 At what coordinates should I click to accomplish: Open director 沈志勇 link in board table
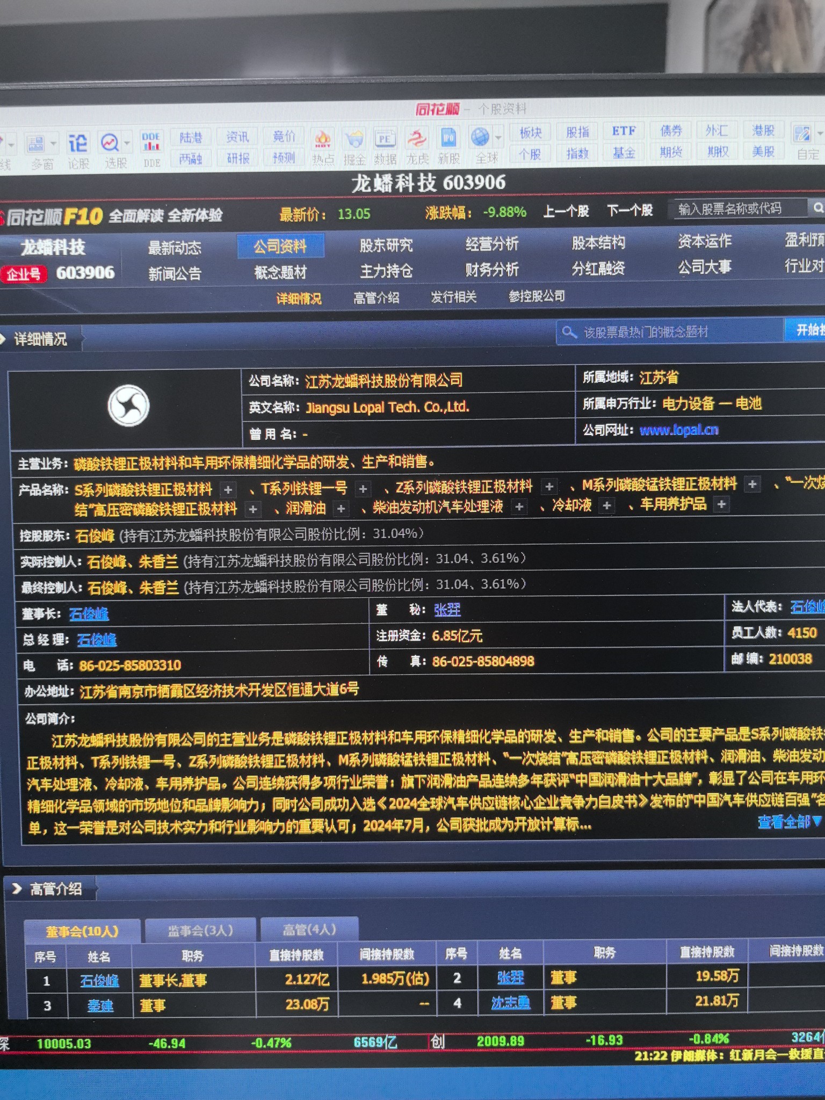point(511,1002)
